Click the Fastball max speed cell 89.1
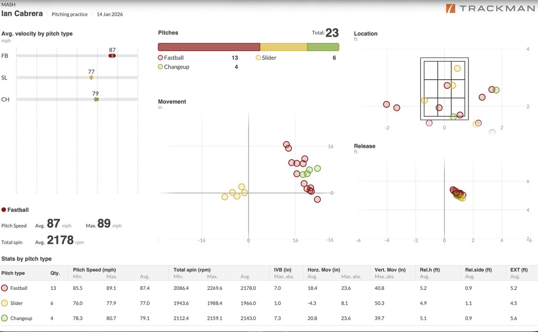The width and height of the screenshot is (538, 332). tap(111, 288)
